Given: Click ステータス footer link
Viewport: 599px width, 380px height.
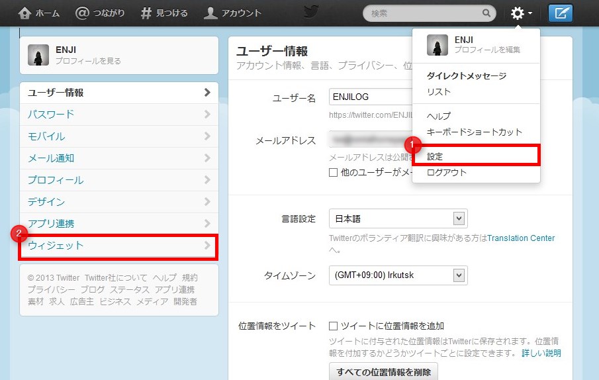Looking at the screenshot, I should click(130, 290).
